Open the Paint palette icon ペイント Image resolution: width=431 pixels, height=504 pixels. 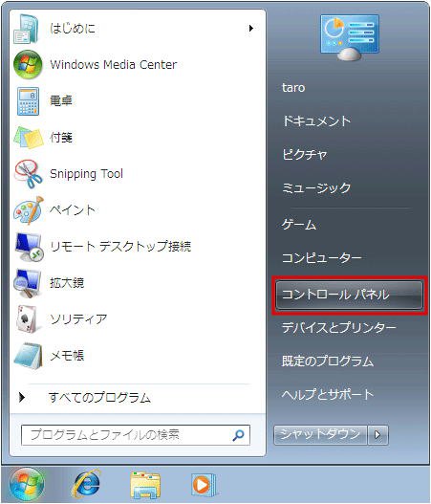click(29, 210)
